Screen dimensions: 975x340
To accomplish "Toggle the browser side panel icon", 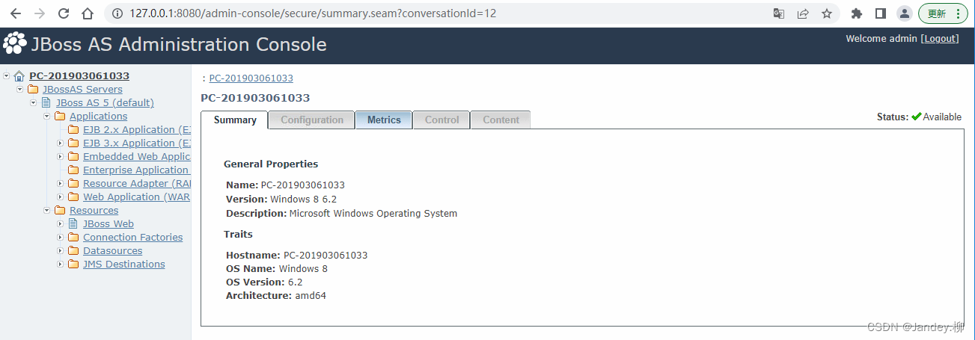I will [x=881, y=13].
